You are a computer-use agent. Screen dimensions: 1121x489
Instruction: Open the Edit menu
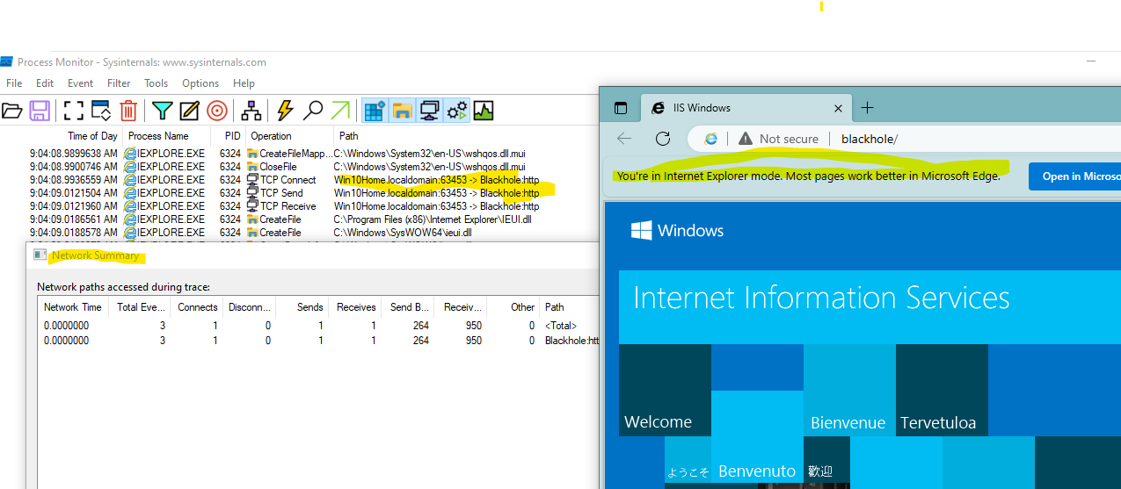tap(45, 83)
